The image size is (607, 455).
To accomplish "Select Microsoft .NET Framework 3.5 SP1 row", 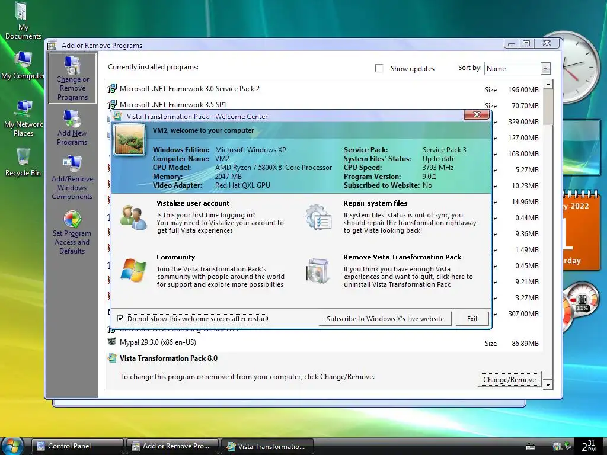I will coord(324,105).
